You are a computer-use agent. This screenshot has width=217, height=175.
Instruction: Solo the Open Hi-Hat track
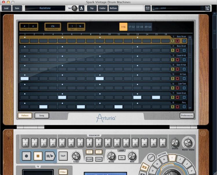pos(172,69)
